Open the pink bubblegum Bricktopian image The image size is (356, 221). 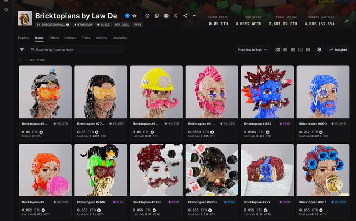click(45, 170)
